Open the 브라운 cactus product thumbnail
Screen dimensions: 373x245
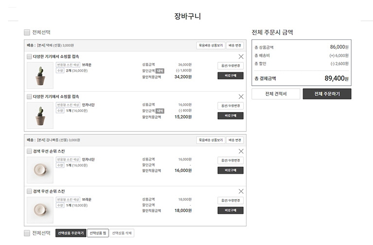pyautogui.click(x=40, y=75)
